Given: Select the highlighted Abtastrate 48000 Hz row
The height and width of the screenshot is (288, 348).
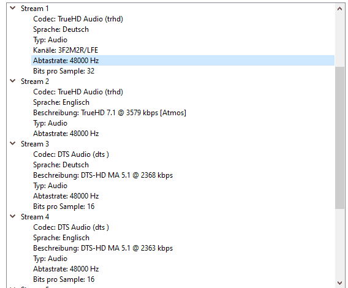Looking at the screenshot, I should coord(183,61).
